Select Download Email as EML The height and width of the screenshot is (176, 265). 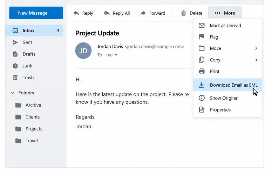(227, 85)
